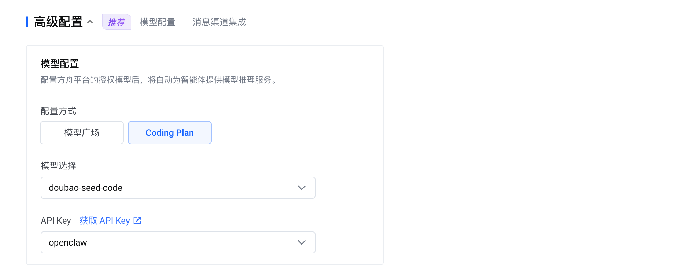This screenshot has width=675, height=274.
Task: Click the API Key field label
Action: (x=56, y=221)
